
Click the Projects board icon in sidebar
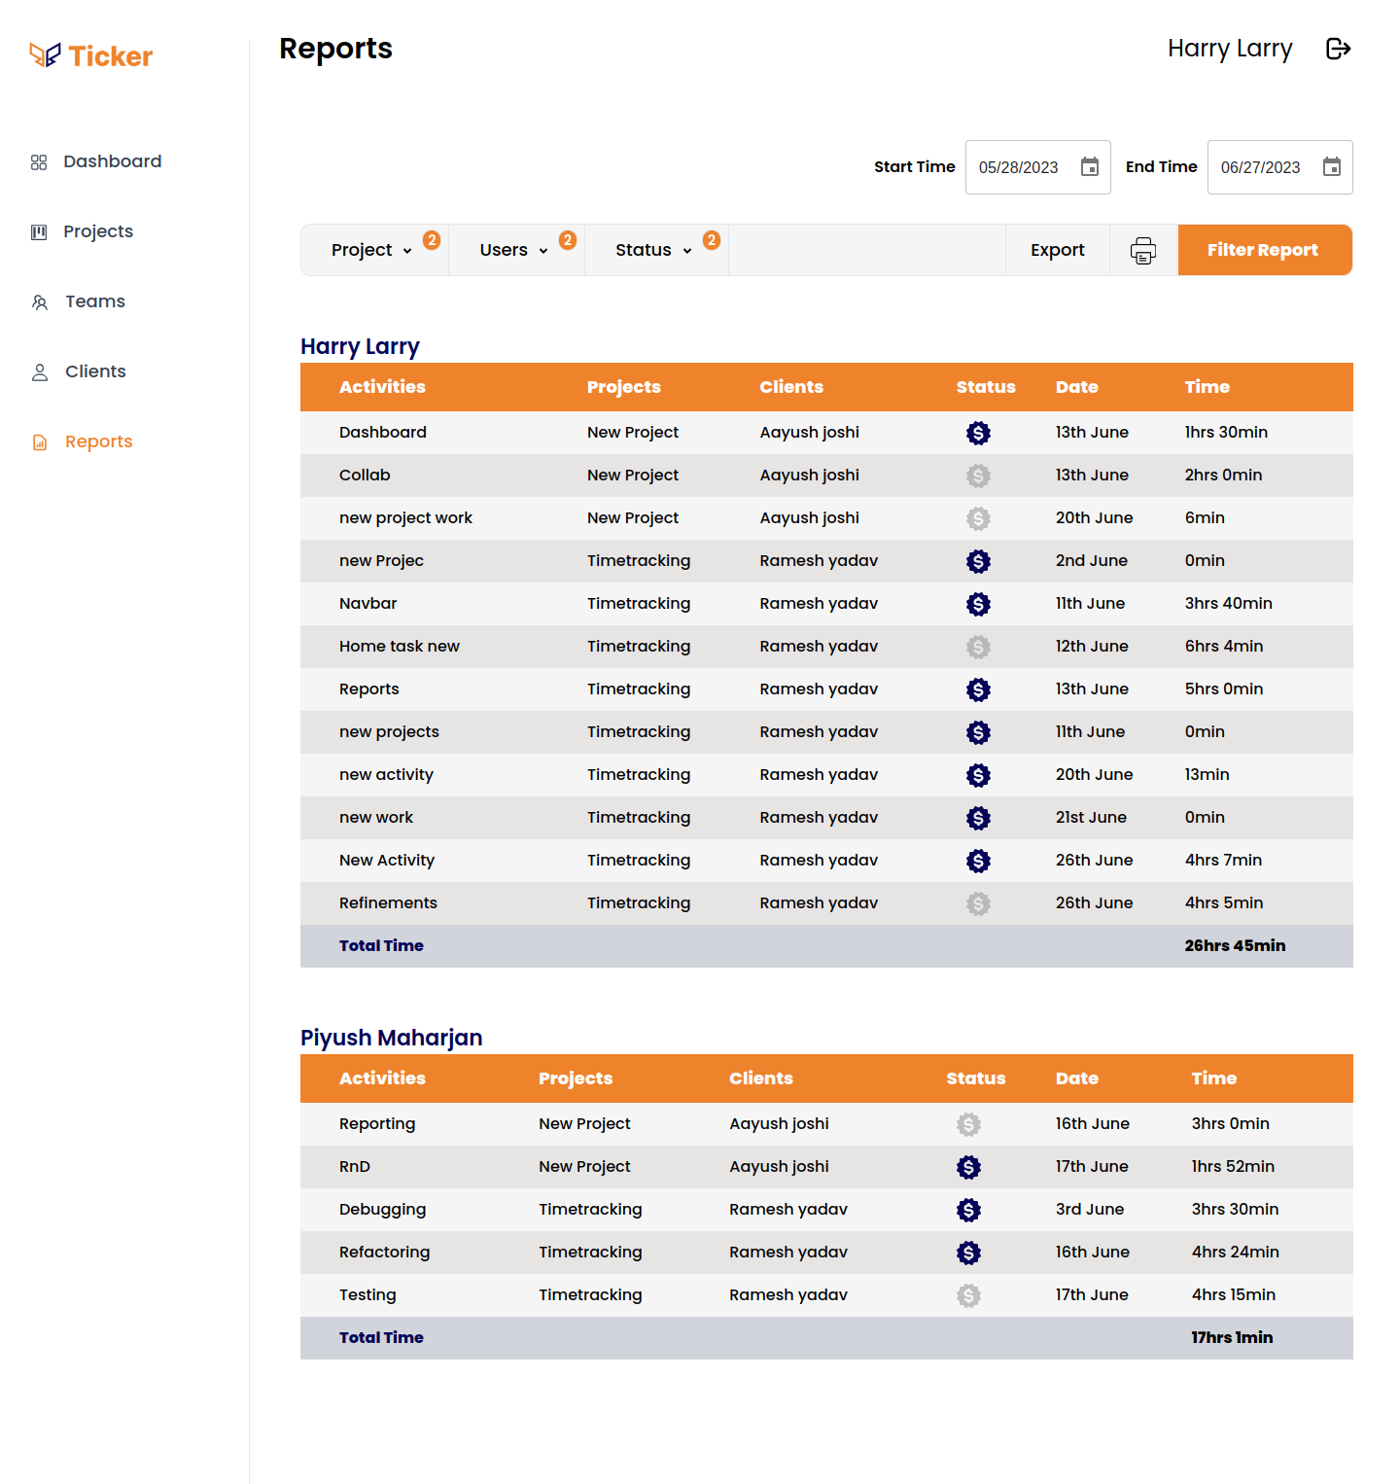pos(39,232)
